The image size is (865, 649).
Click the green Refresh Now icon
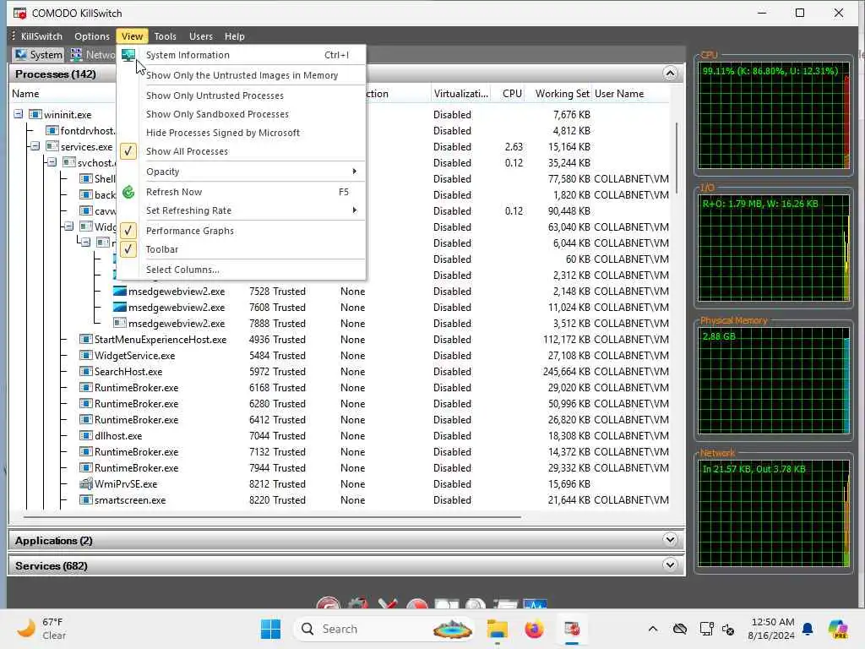click(128, 192)
